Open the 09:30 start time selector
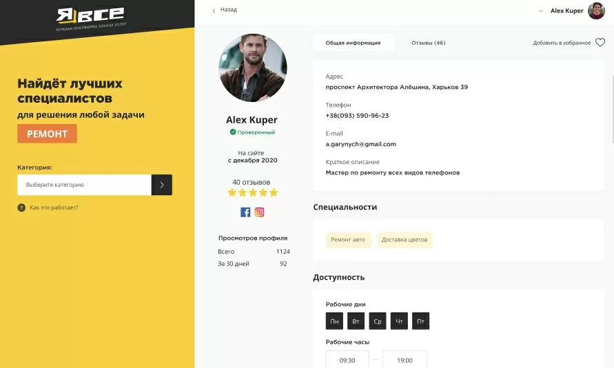 pos(347,360)
